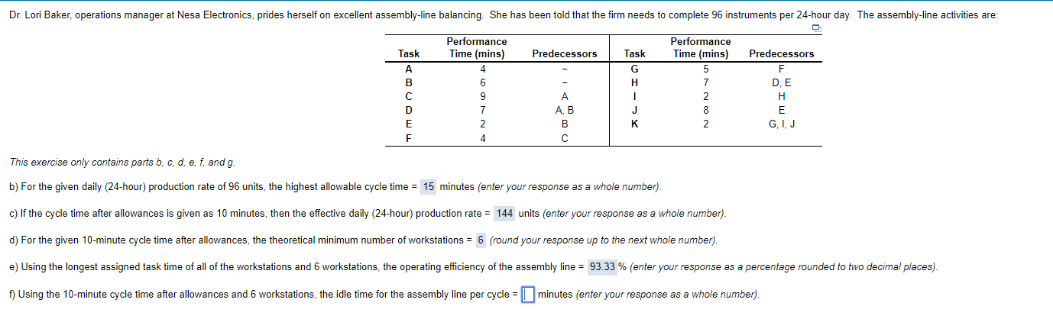Click the 'A, B' predecessors cell
This screenshot has height=332, width=1053.
click(564, 110)
